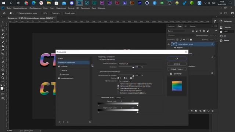Open the Редактирование menu

coord(20,8)
